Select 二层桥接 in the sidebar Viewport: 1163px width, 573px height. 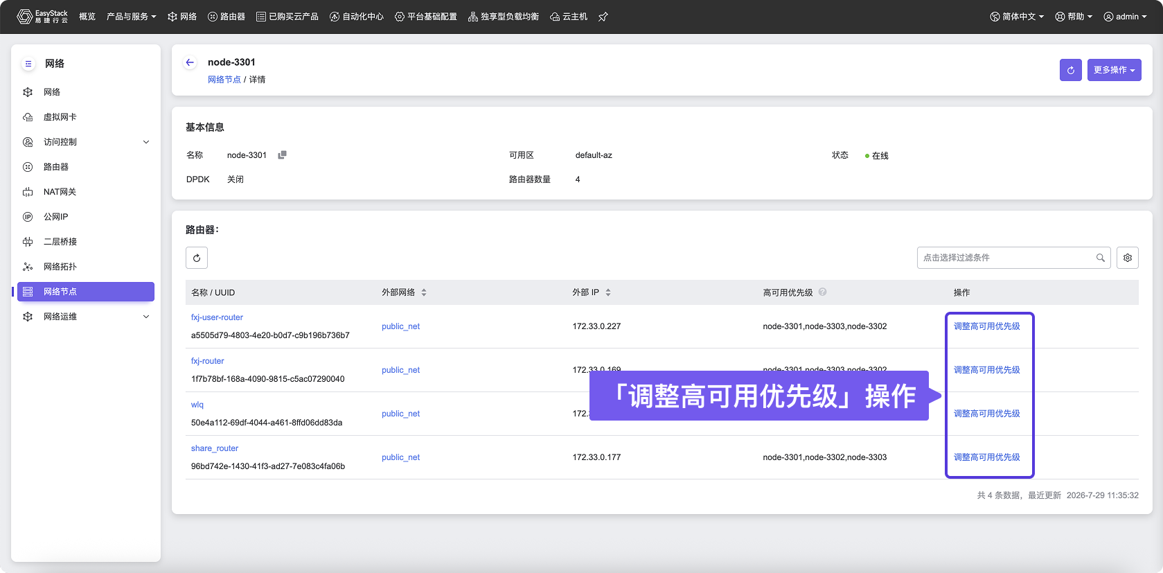tap(86, 242)
